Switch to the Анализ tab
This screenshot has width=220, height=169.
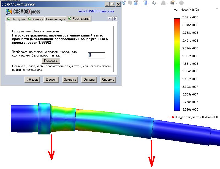click(35, 19)
